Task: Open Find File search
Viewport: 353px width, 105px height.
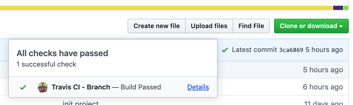Action: coord(251,26)
